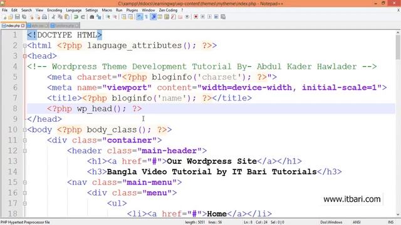Start macro recording with the red Record icon
401x225 pixels.
(x=195, y=17)
